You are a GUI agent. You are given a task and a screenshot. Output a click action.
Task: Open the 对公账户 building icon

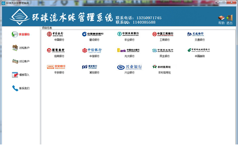[15, 61]
